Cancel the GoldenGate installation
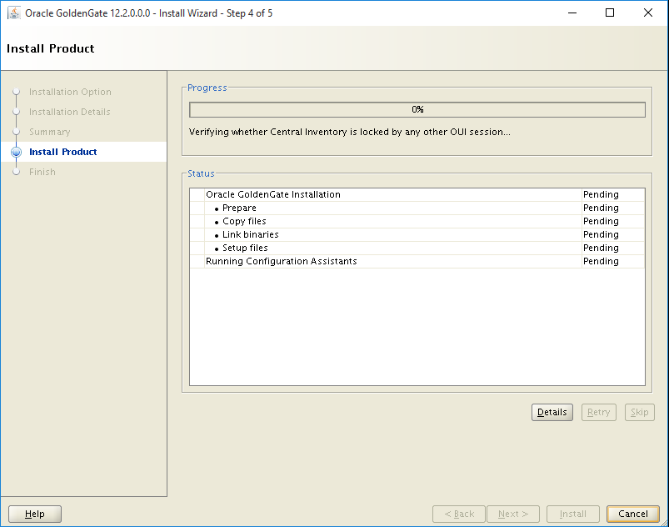This screenshot has width=669, height=527. click(x=633, y=514)
